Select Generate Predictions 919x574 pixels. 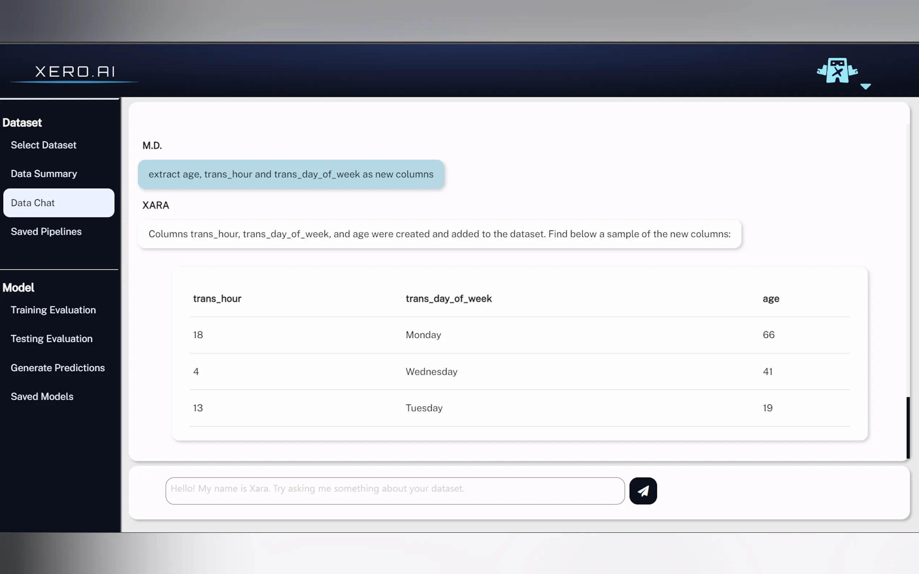pos(58,368)
